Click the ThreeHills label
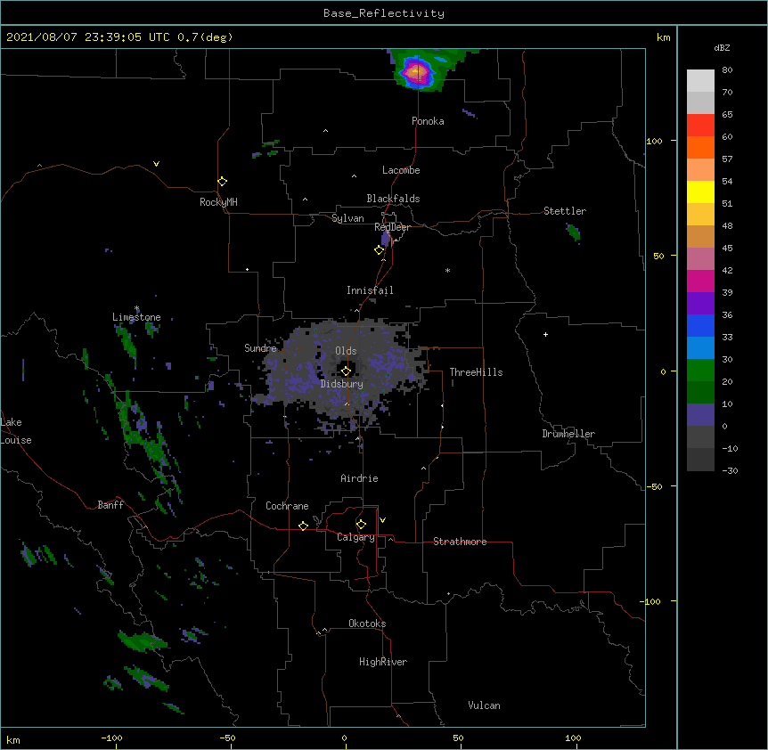 pyautogui.click(x=476, y=372)
